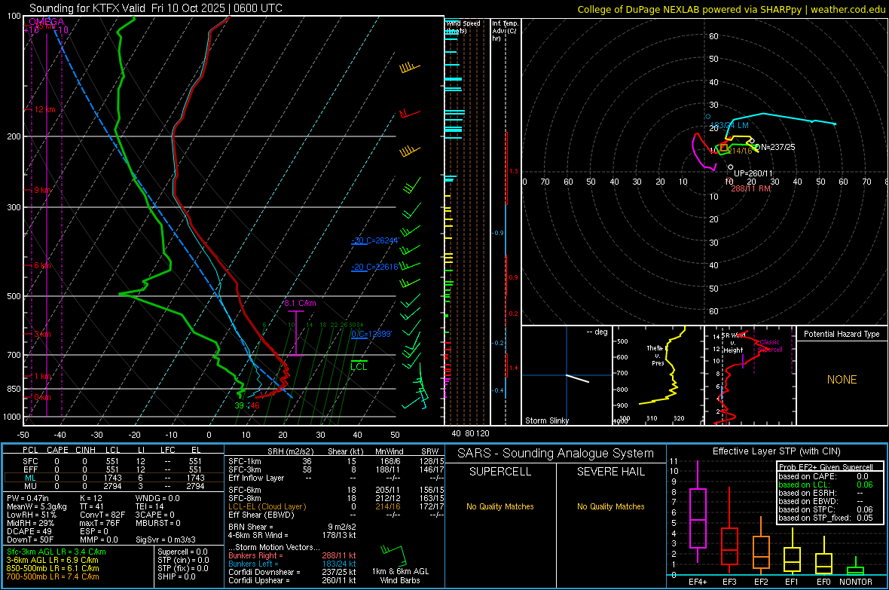889x590 pixels.
Task: Click the Classic Supercell label
Action: (770, 346)
